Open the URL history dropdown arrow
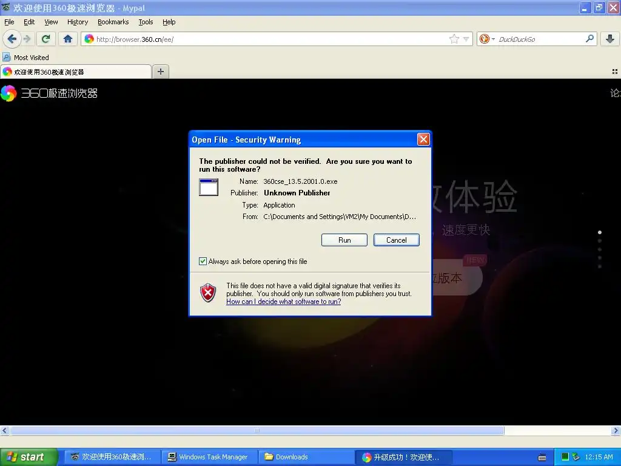 (466, 39)
